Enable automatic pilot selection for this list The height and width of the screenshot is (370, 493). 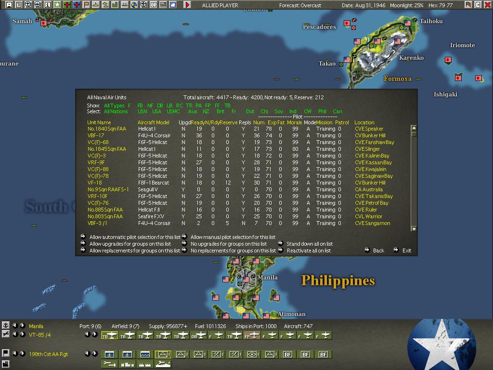(83, 236)
